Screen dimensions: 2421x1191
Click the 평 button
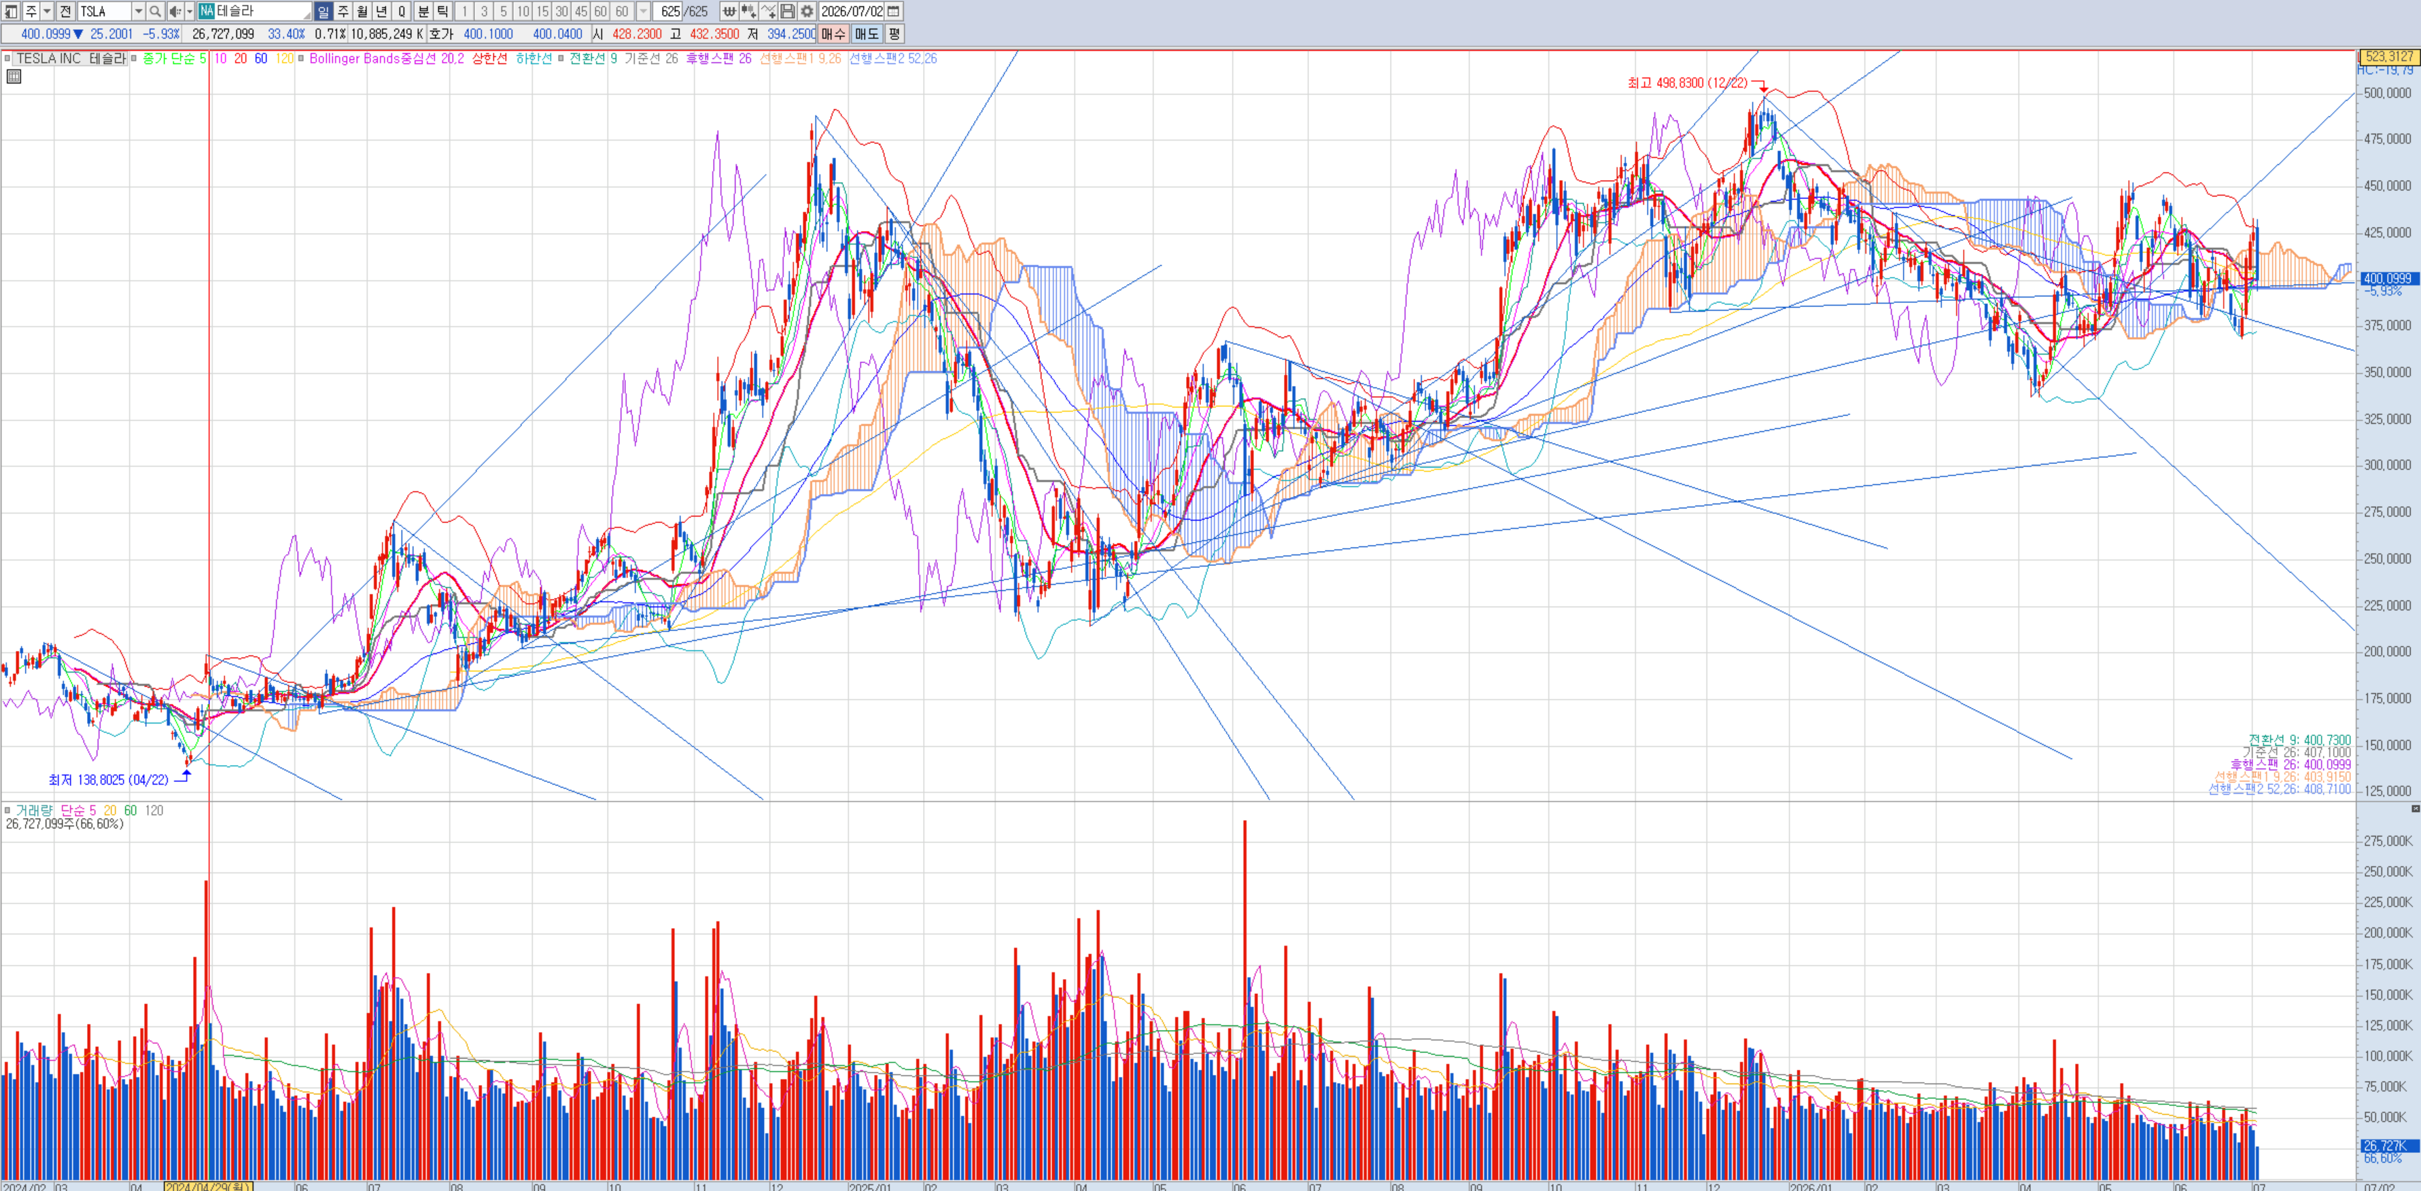pos(894,34)
